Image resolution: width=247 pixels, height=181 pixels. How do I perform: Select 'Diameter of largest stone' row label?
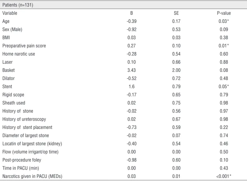click(x=25, y=136)
